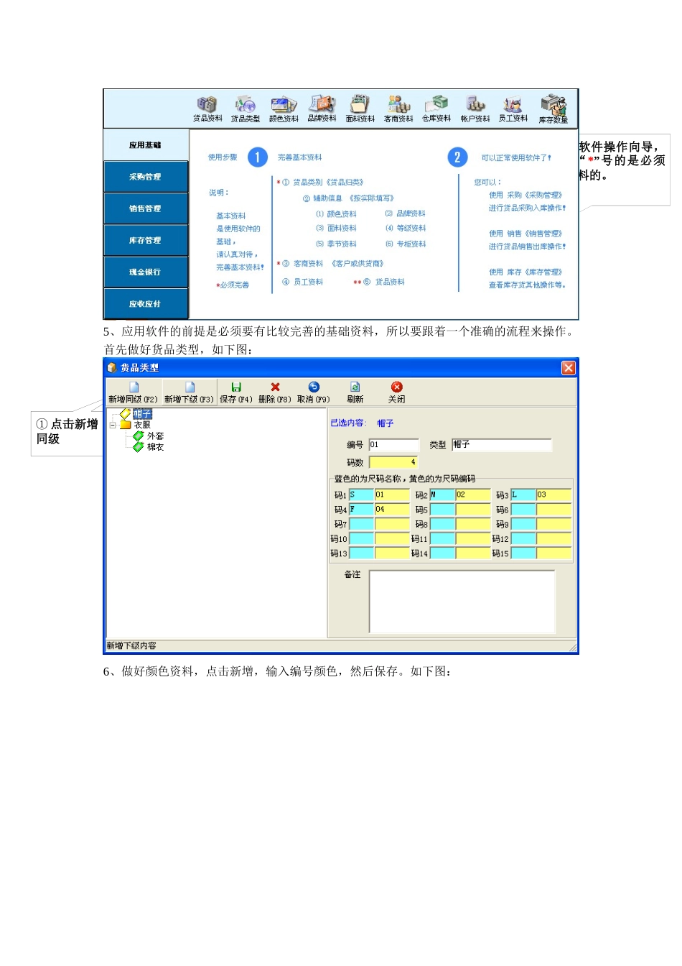Select the 采购管理 sidebar tab

146,177
